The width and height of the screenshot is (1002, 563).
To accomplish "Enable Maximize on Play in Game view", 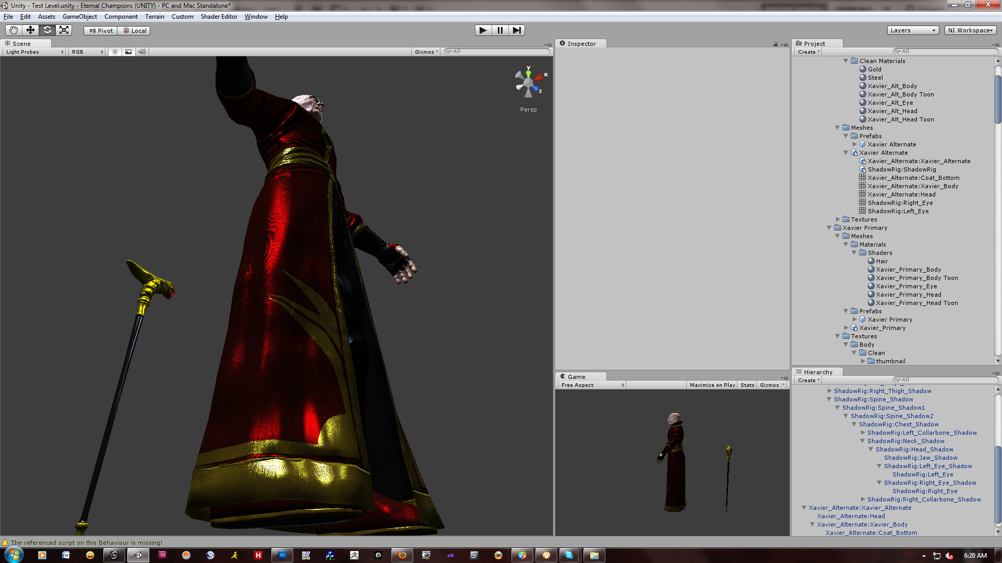I will pyautogui.click(x=712, y=385).
